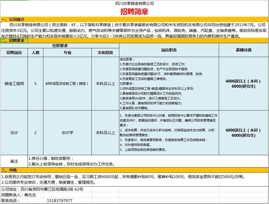
Task: Click the 文化程度 column header
Action: coord(105,53)
